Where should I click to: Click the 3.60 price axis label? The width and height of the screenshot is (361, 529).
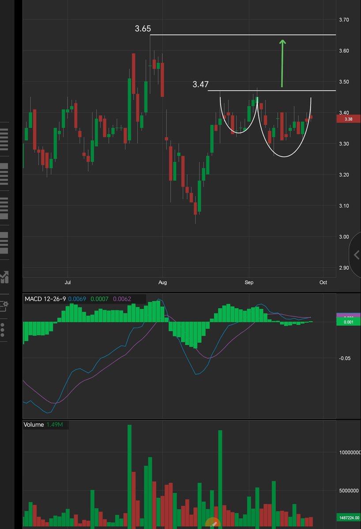tap(345, 51)
